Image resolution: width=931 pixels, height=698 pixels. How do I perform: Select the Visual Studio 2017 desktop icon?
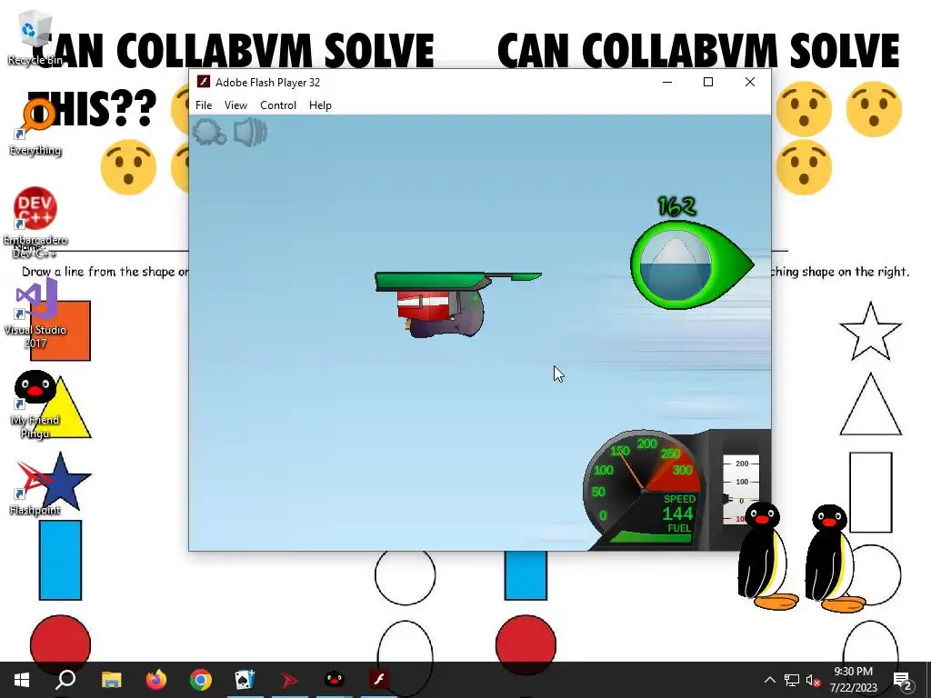(x=35, y=314)
